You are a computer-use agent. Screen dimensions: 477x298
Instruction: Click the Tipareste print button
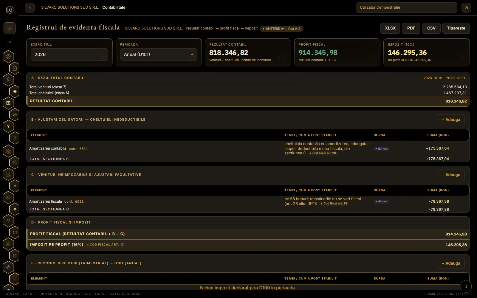click(456, 28)
